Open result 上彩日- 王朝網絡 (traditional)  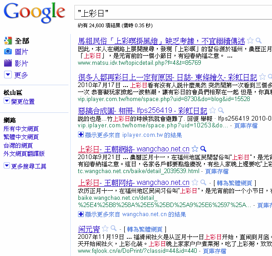(x=134, y=149)
